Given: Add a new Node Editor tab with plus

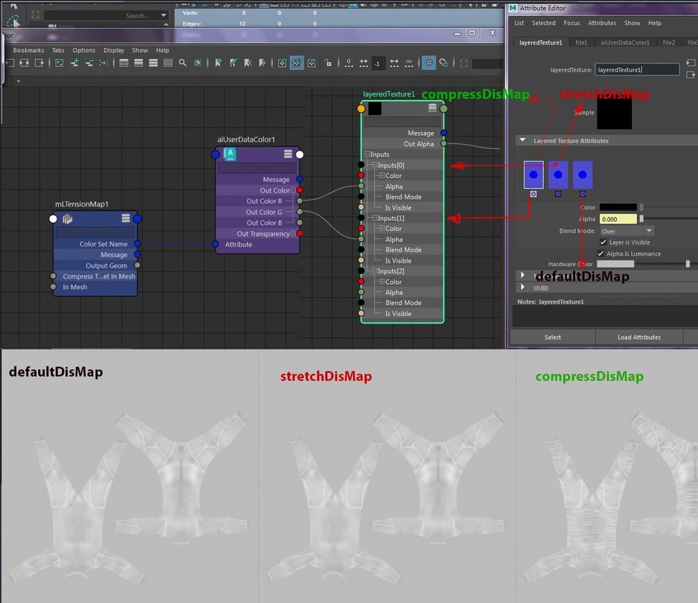Looking at the screenshot, I should (x=18, y=81).
